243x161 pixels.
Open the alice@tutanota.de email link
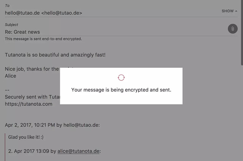[78, 151]
